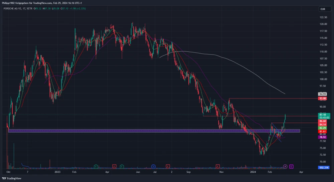Click the 2024 label on time axis
The image size is (334, 182).
[x=253, y=172]
